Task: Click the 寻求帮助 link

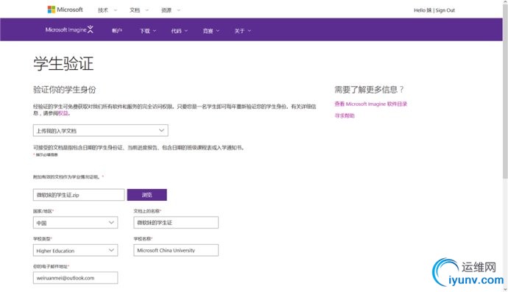Action: click(x=345, y=115)
